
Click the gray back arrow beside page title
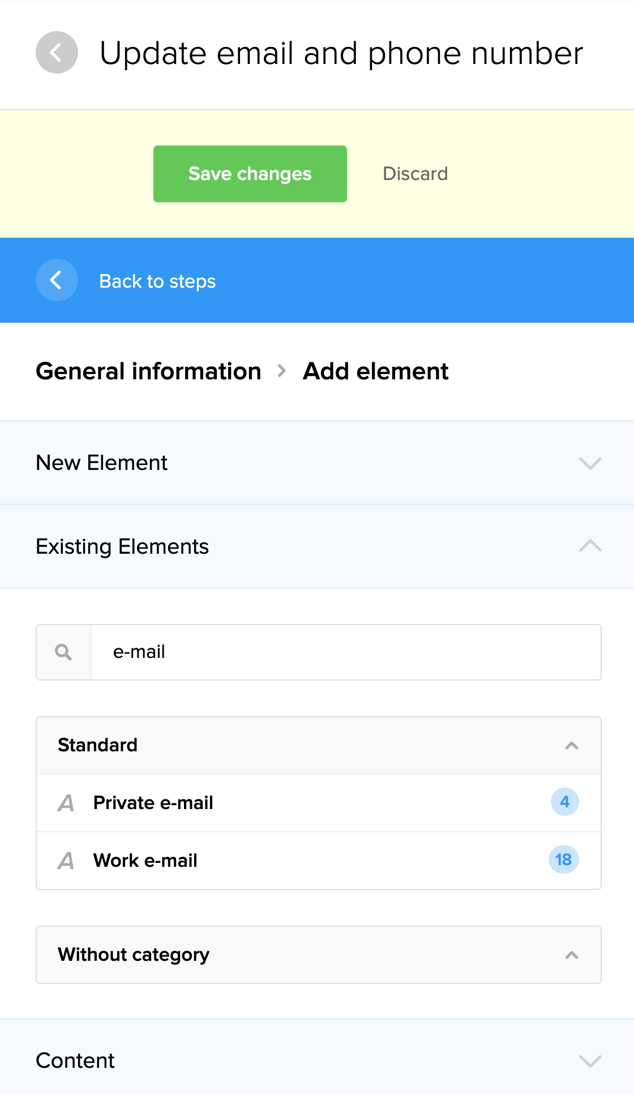coord(57,53)
